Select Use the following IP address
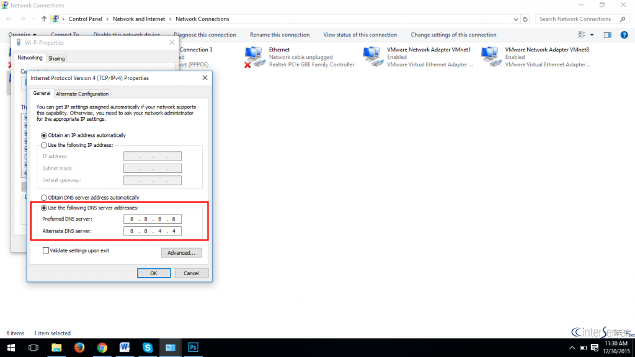 click(44, 145)
